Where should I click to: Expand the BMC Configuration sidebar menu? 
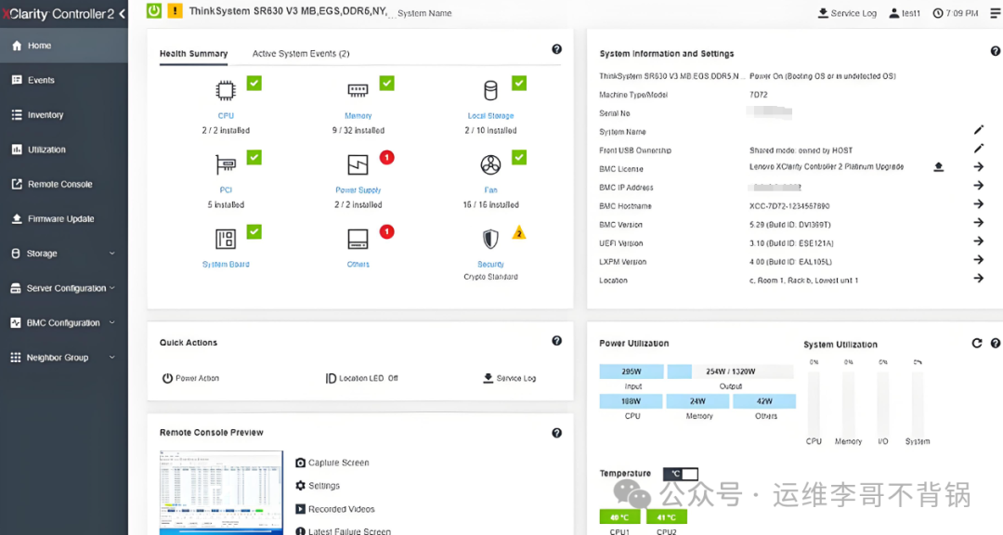[111, 323]
